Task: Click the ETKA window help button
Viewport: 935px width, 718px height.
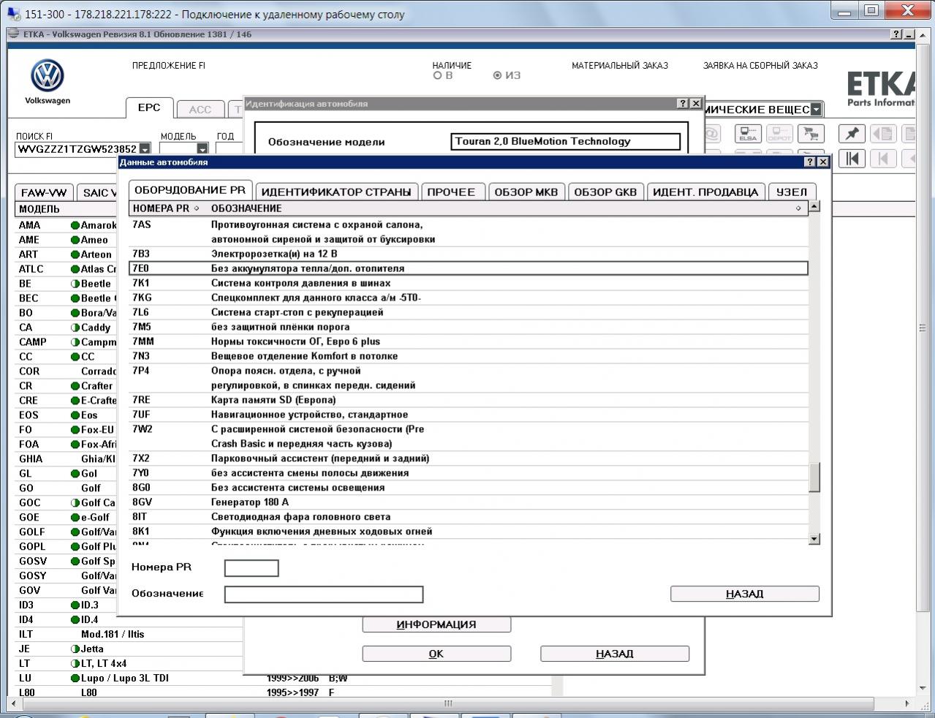Action: coord(897,34)
